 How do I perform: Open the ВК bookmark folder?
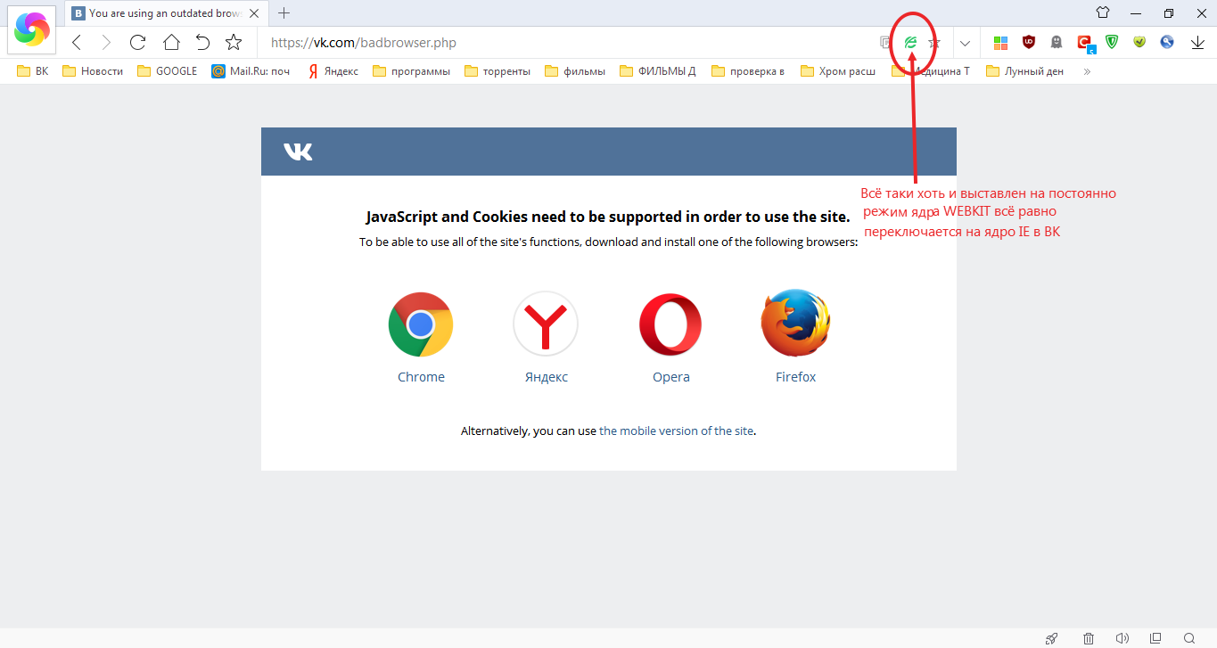pyautogui.click(x=33, y=71)
